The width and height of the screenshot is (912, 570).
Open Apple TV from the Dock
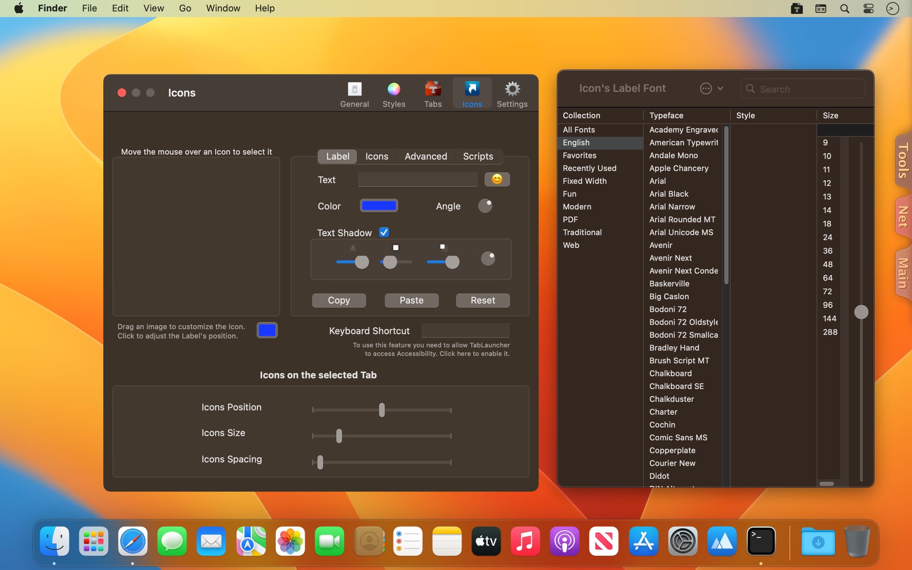click(x=486, y=541)
